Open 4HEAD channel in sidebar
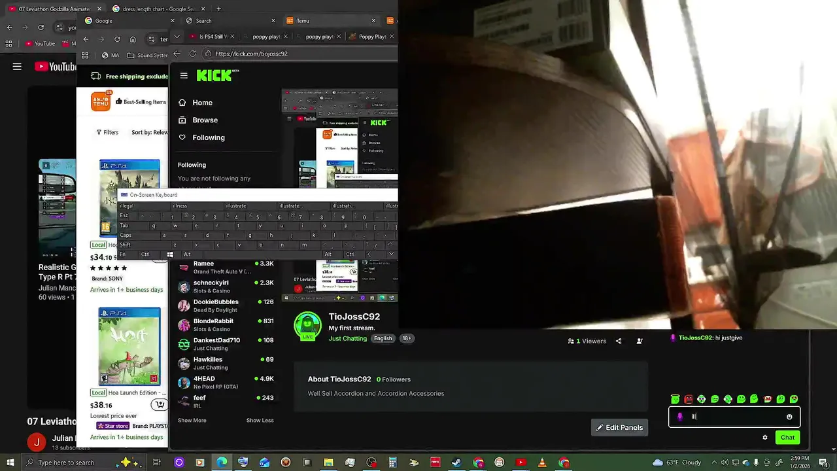The width and height of the screenshot is (837, 471). (x=226, y=382)
